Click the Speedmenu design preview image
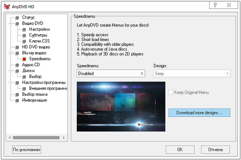Screen dimensions: 241x160 click(x=121, y=107)
